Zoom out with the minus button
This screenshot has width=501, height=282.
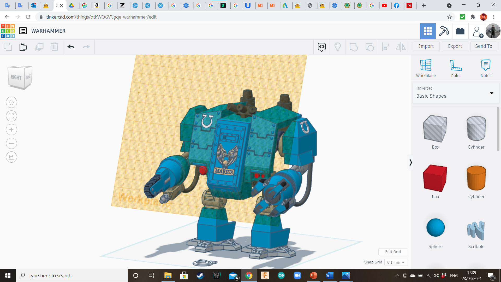click(11, 143)
